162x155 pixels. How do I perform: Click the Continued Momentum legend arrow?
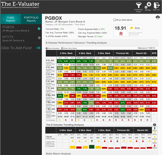tap(154, 137)
